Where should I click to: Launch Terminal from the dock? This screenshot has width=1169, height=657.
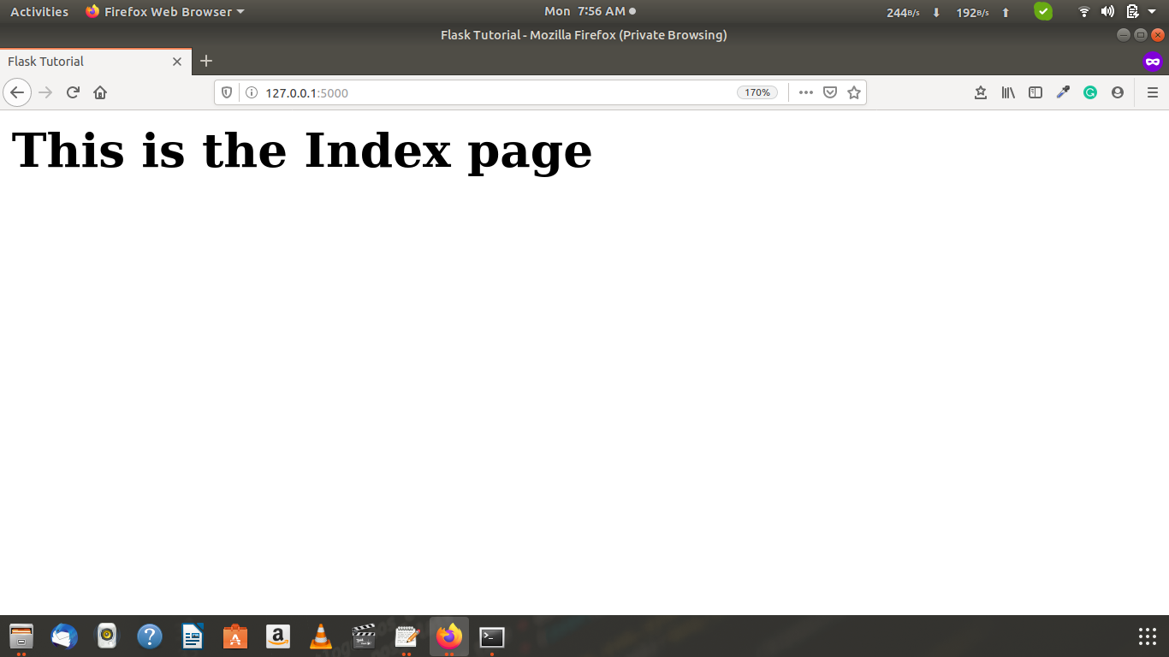pos(491,636)
